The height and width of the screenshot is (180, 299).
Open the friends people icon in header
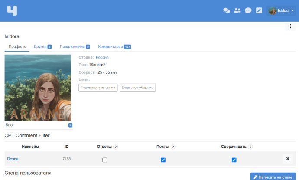[x=237, y=10]
